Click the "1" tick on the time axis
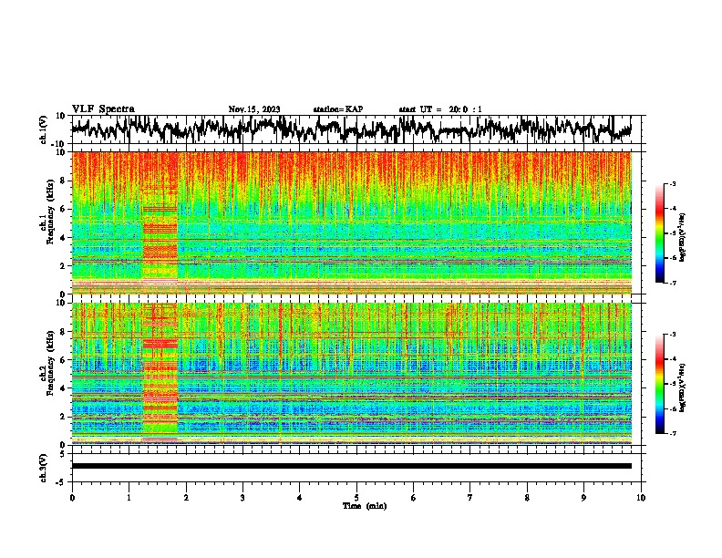 point(129,498)
